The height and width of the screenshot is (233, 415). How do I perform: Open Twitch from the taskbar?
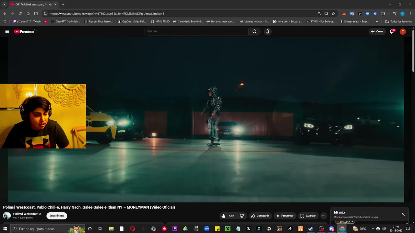175,229
